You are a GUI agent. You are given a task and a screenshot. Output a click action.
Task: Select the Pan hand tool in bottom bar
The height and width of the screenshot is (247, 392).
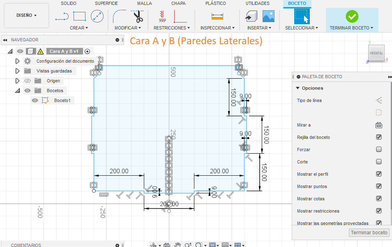tap(178, 245)
